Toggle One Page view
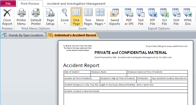Viewport: 196px width, 105px height. point(76,17)
